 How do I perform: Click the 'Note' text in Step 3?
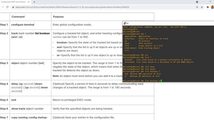[x=56, y=76]
